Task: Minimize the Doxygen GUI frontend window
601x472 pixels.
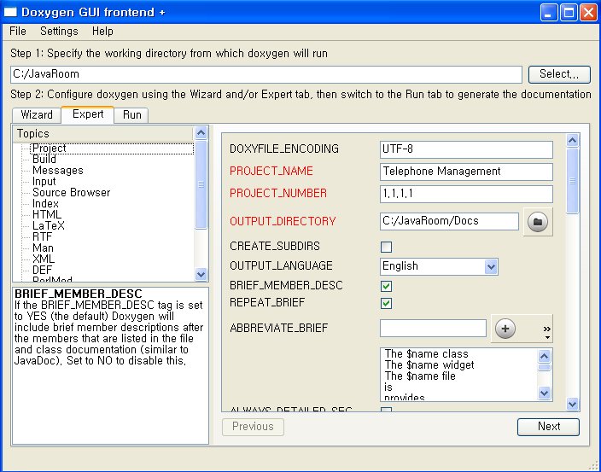Action: point(548,12)
